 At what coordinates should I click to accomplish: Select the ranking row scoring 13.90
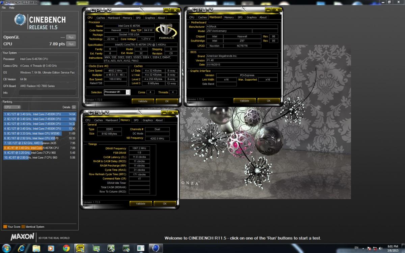click(40, 129)
